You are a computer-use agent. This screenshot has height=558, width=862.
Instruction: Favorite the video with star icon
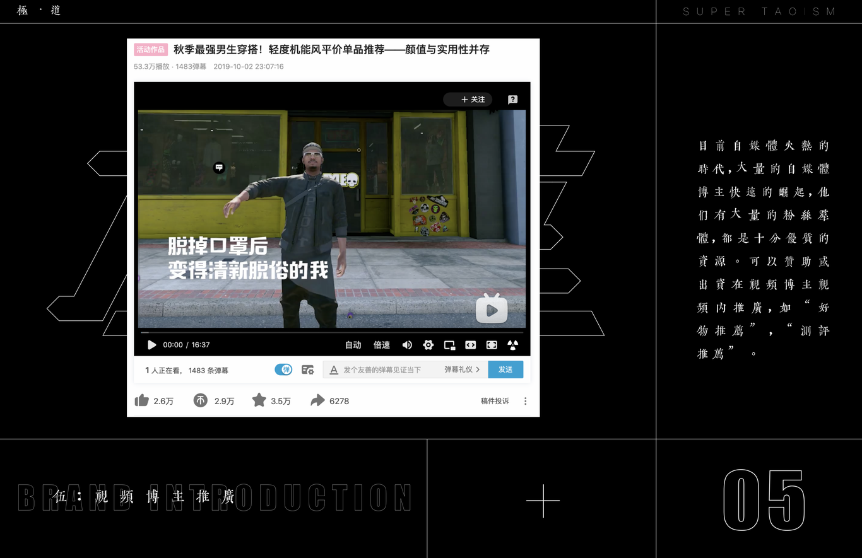[259, 400]
